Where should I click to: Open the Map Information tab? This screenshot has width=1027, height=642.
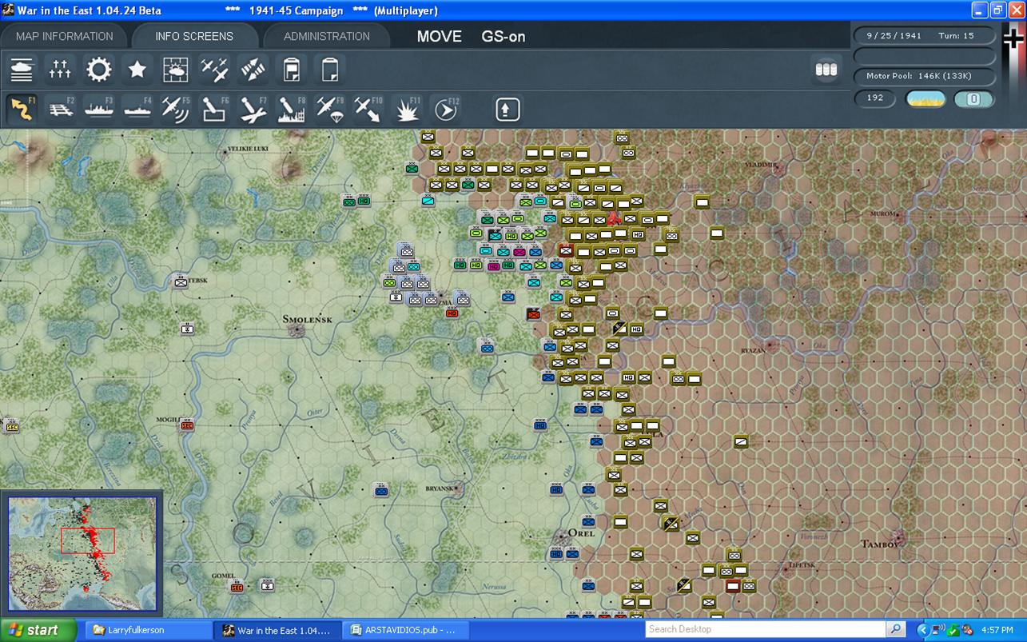point(65,36)
